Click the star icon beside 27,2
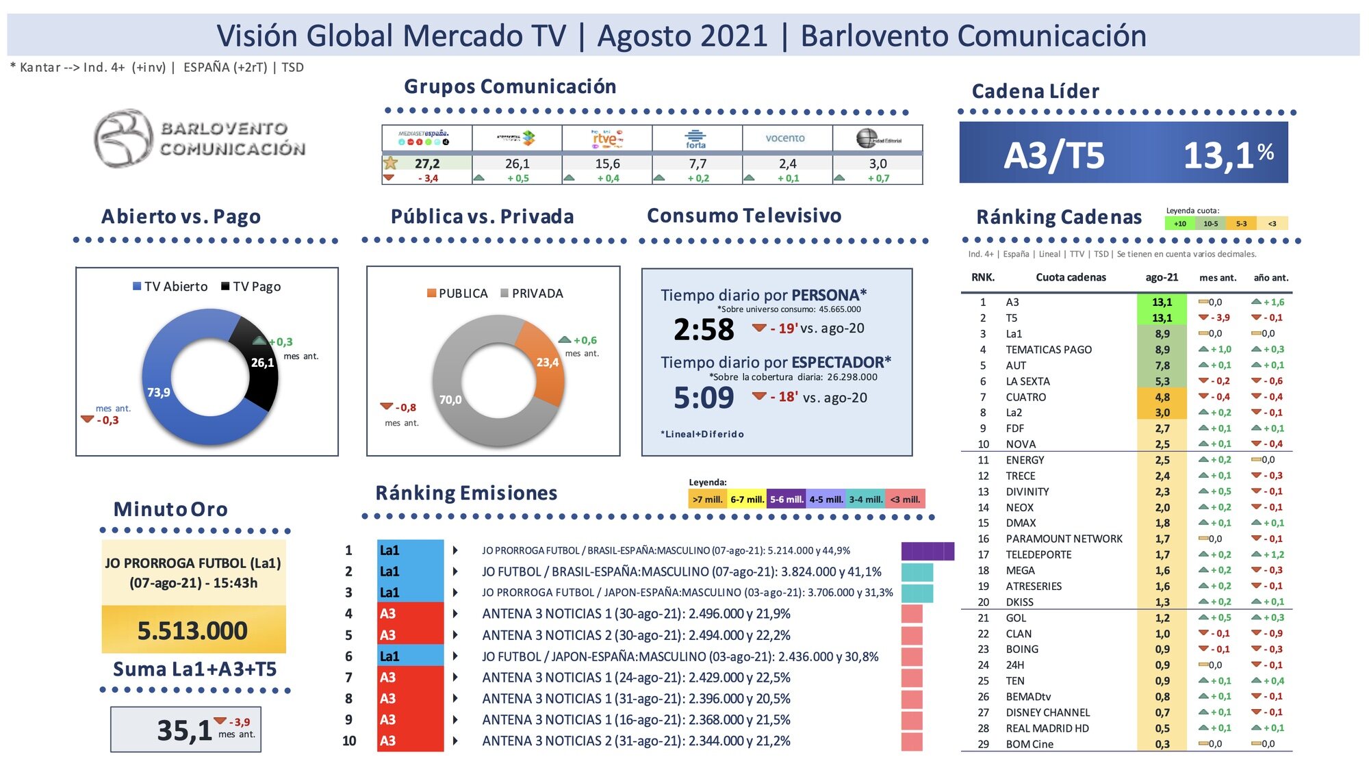The height and width of the screenshot is (770, 1369). pos(392,162)
